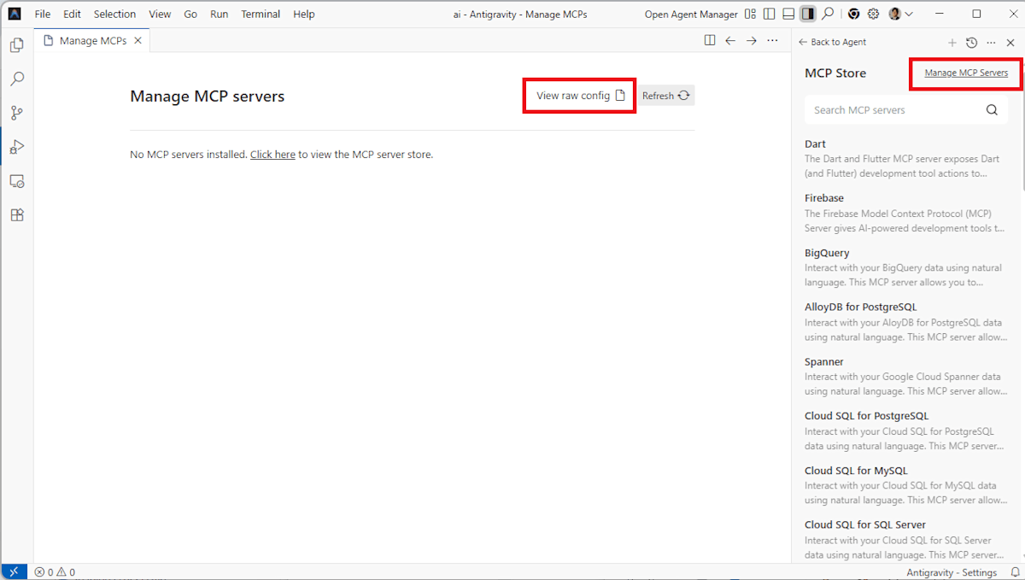Open the Source Control view

(x=16, y=113)
